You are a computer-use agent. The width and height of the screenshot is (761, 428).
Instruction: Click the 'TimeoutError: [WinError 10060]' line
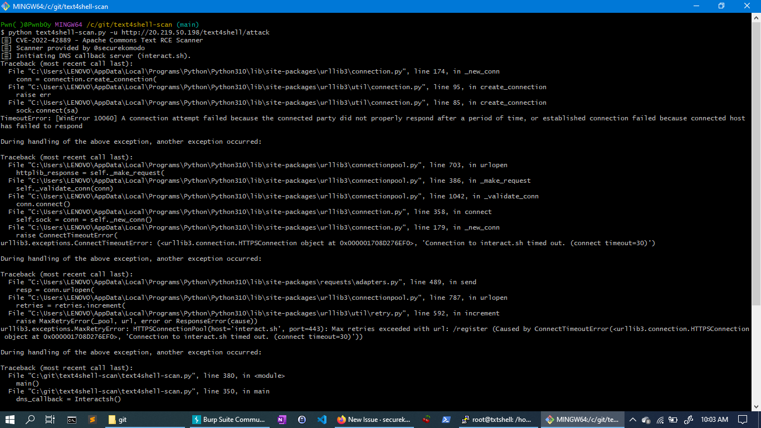pyautogui.click(x=373, y=122)
